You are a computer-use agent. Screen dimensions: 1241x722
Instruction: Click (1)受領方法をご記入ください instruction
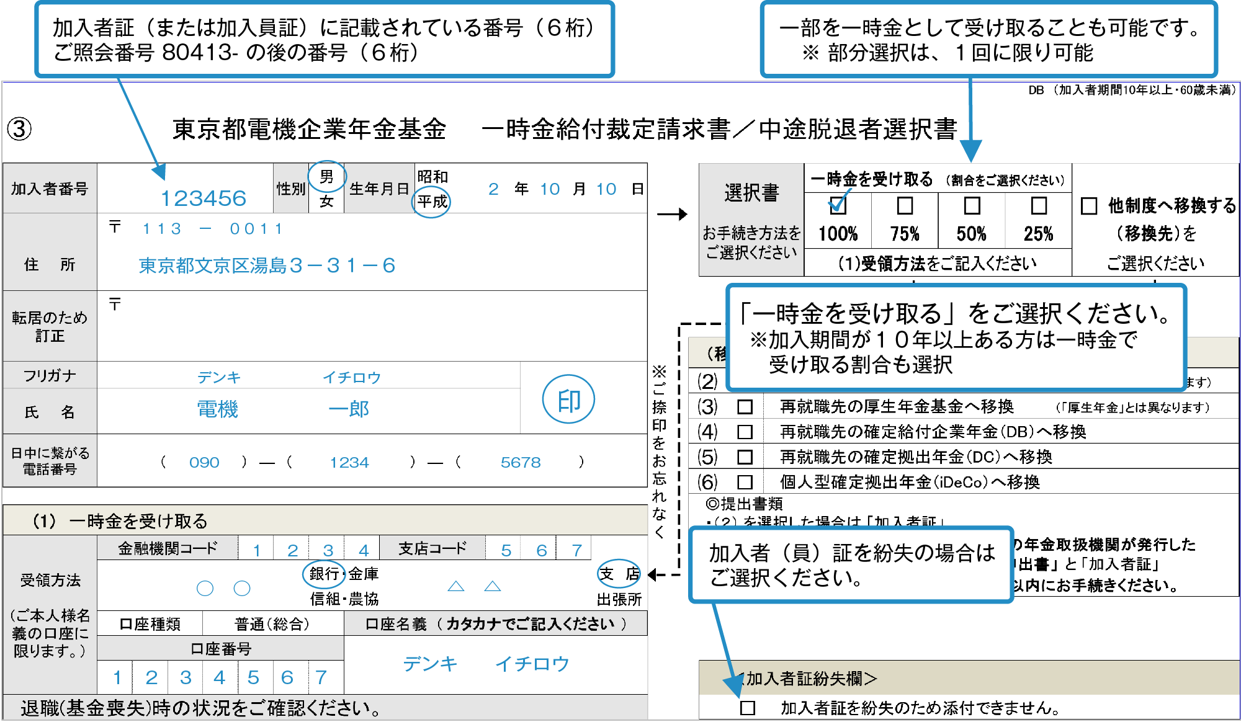click(937, 264)
